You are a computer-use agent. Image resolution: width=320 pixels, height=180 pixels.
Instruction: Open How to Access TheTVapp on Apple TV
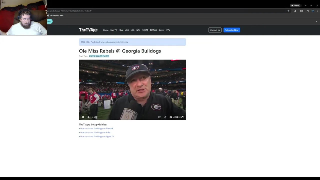[x=97, y=136]
